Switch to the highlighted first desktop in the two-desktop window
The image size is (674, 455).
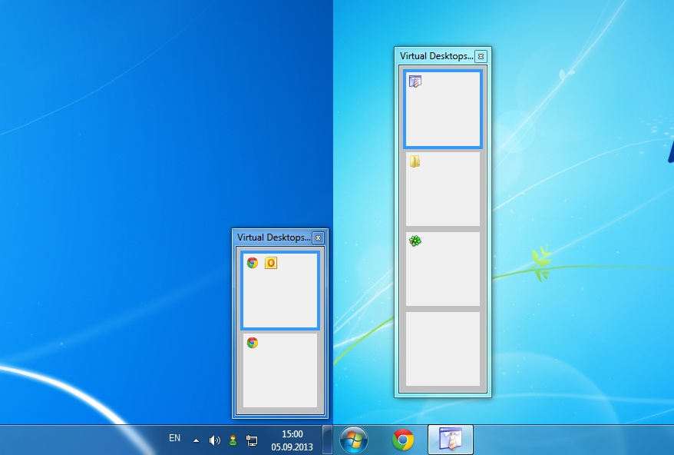280,291
